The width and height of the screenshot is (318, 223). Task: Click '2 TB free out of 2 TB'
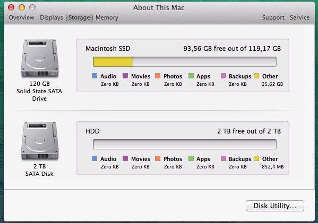[x=249, y=131]
